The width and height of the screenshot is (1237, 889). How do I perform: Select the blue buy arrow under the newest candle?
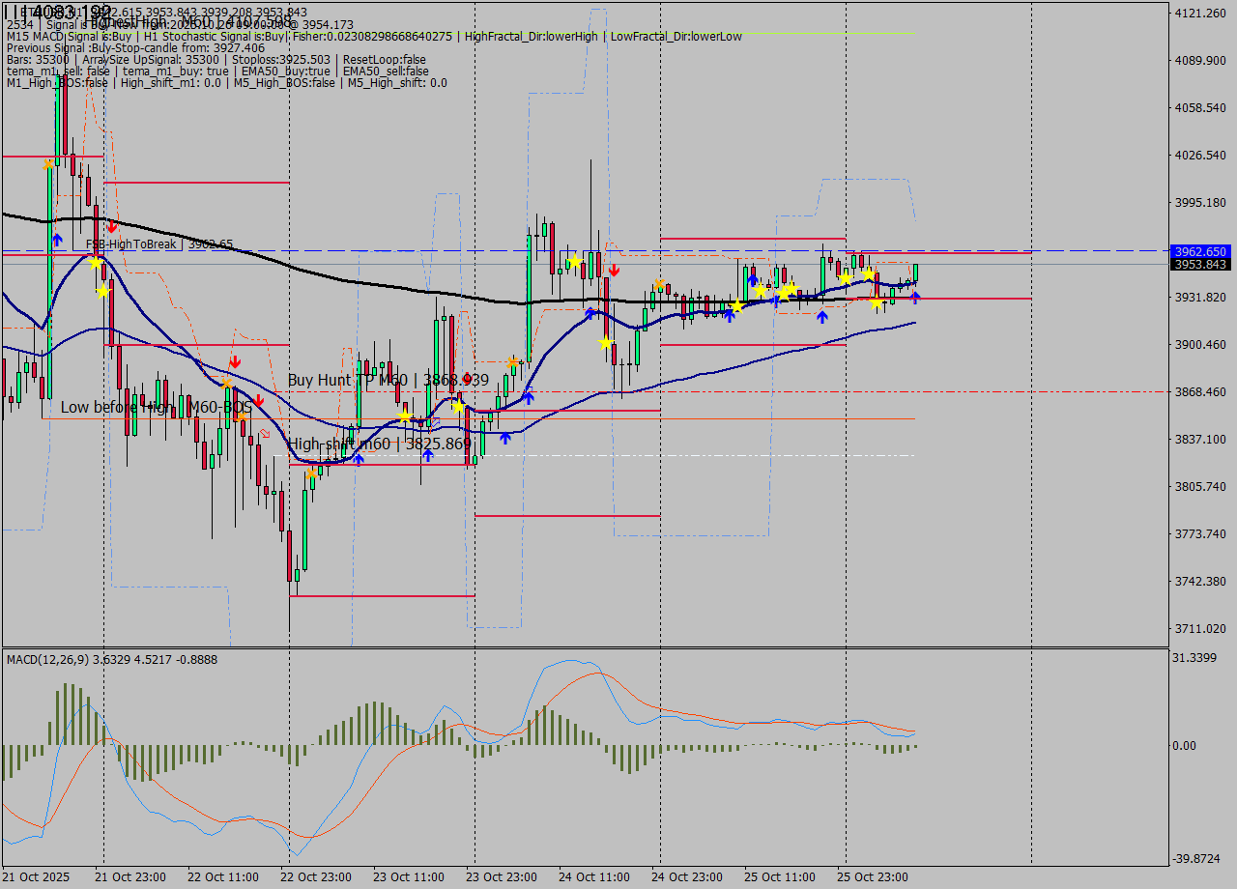[x=915, y=297]
